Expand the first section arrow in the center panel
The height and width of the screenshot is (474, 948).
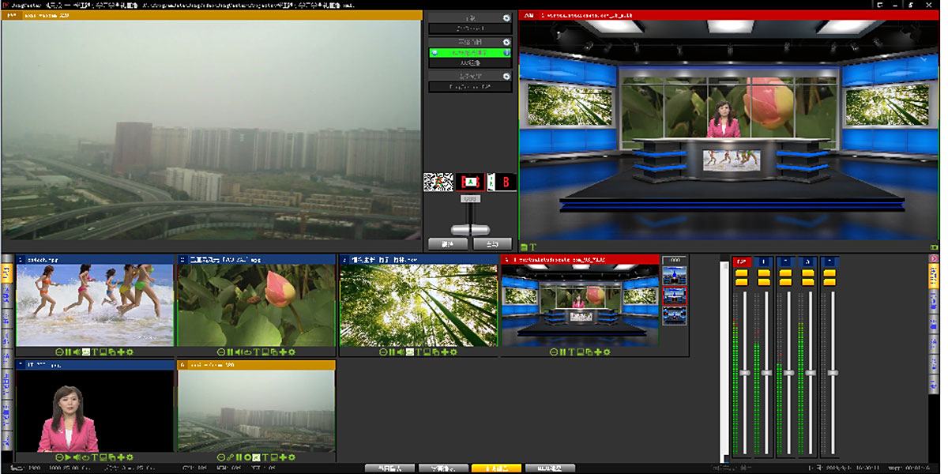pyautogui.click(x=506, y=18)
